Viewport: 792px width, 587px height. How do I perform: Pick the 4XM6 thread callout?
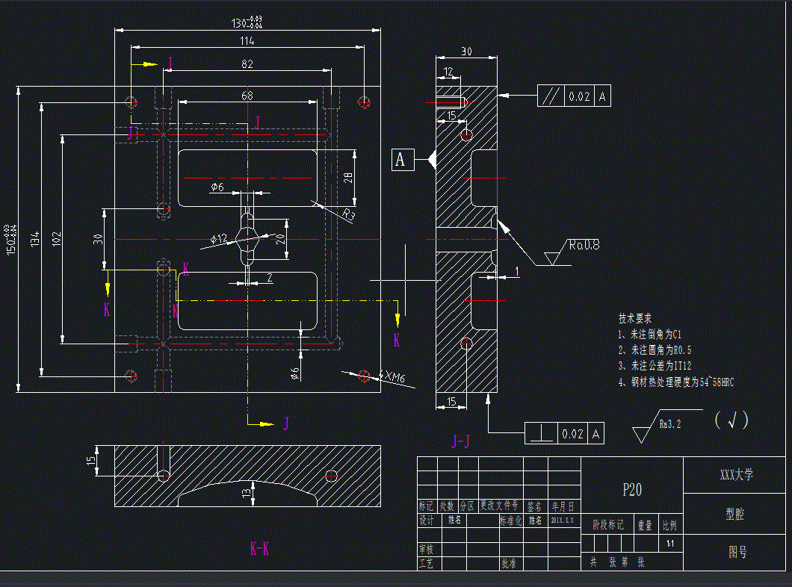[x=392, y=377]
